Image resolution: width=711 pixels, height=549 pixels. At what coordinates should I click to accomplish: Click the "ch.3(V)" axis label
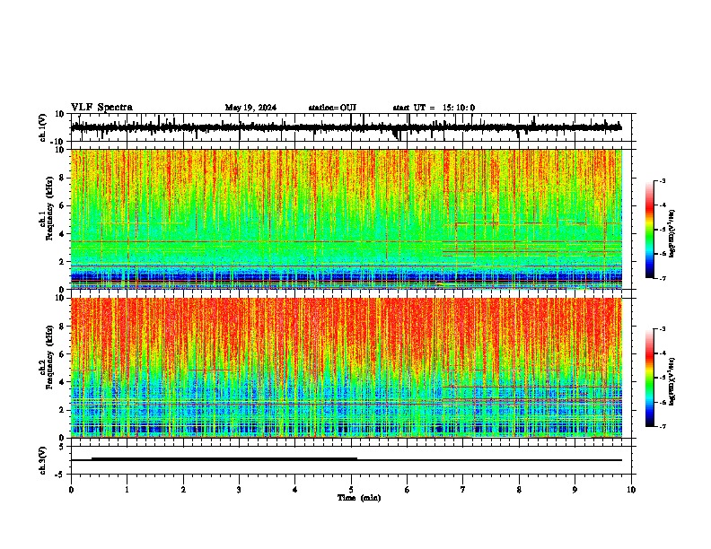click(43, 460)
